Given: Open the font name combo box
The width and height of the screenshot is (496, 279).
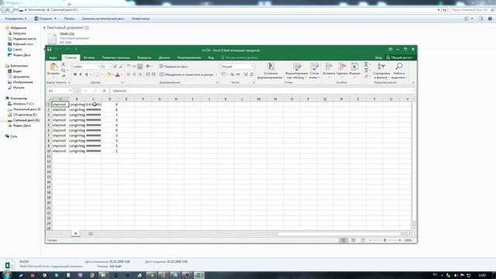Looking at the screenshot, I should 86,67.
